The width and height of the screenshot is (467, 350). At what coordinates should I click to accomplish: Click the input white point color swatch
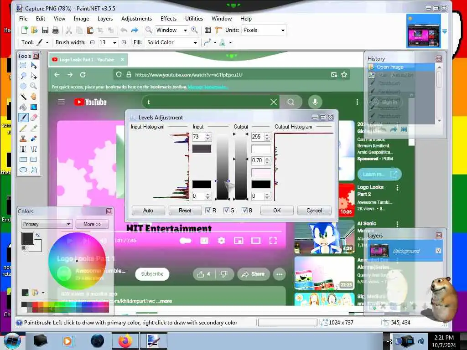(202, 149)
